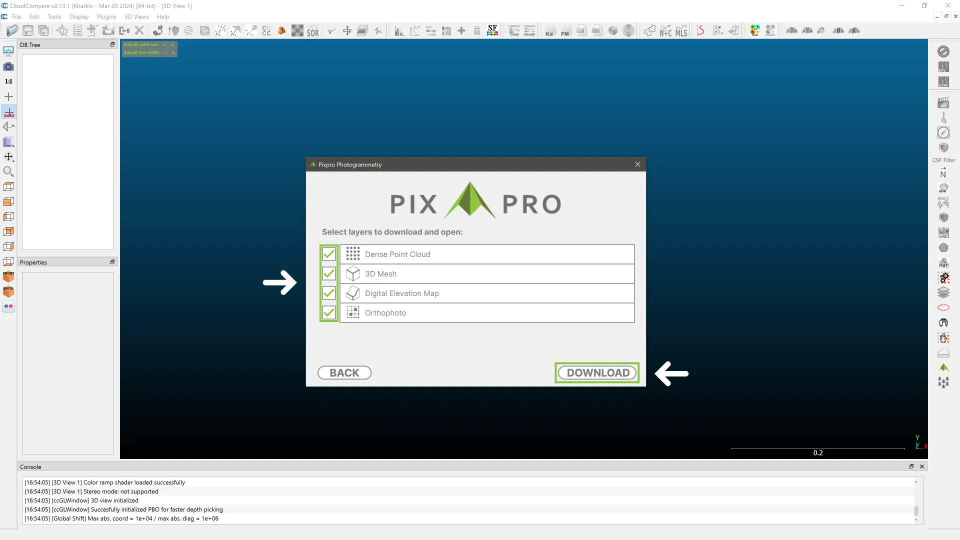Open the Help menu
The image size is (960, 540).
[x=163, y=16]
